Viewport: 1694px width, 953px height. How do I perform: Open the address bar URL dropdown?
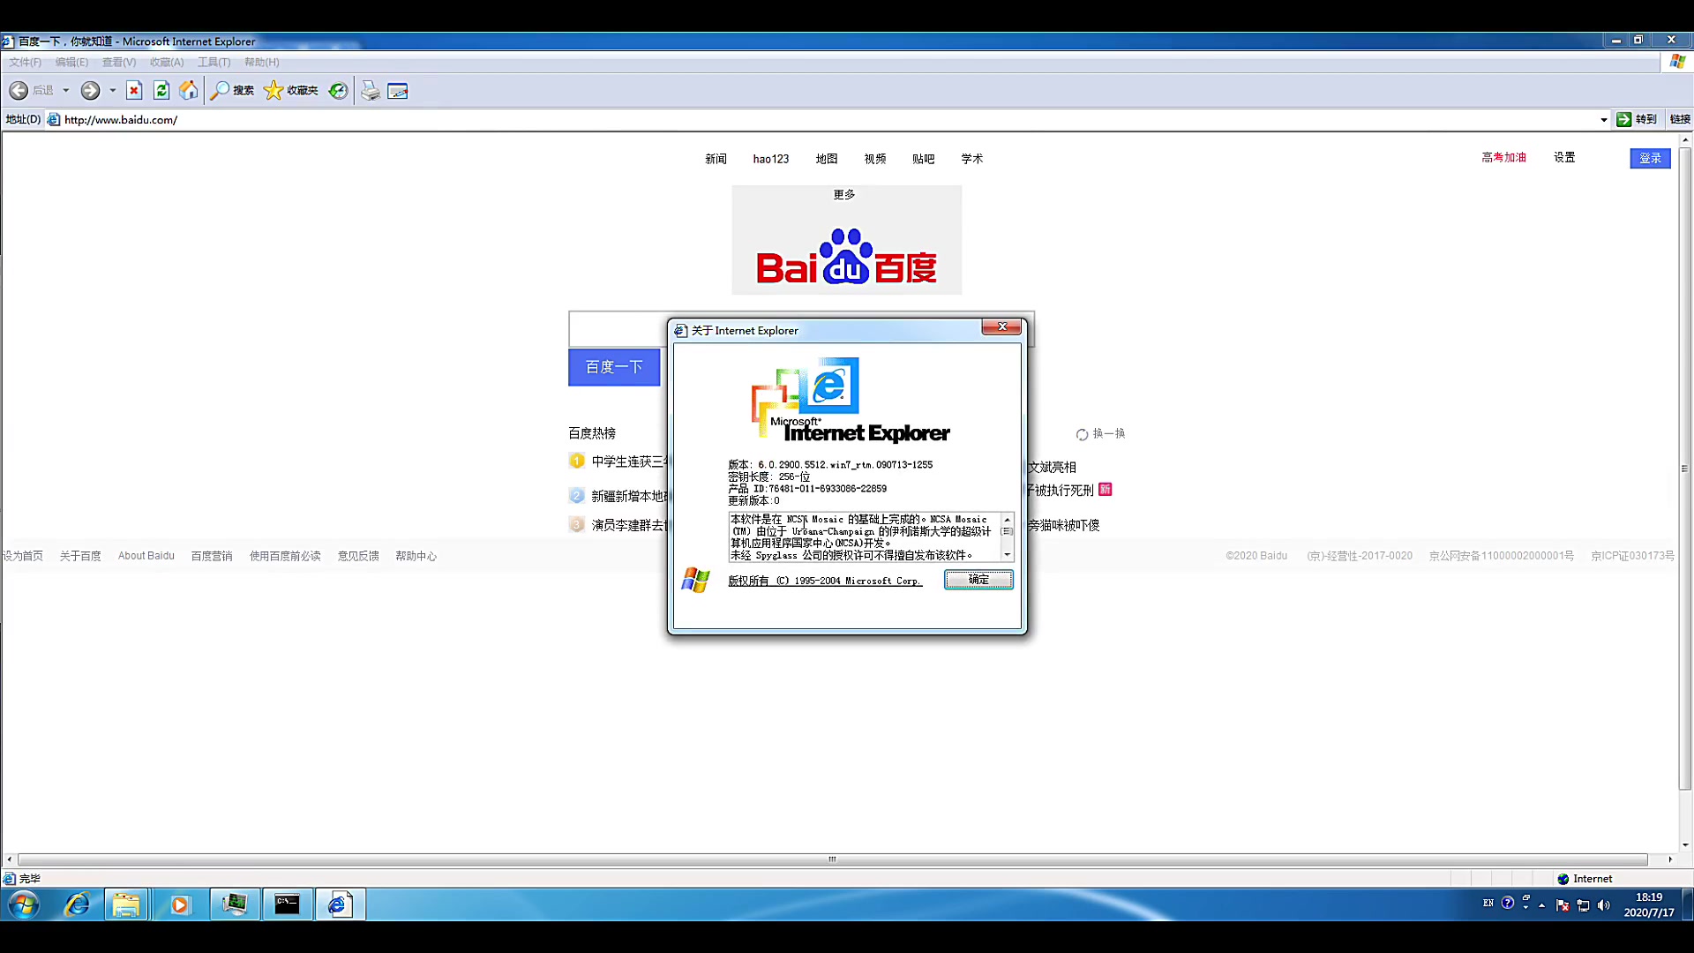tap(1603, 119)
